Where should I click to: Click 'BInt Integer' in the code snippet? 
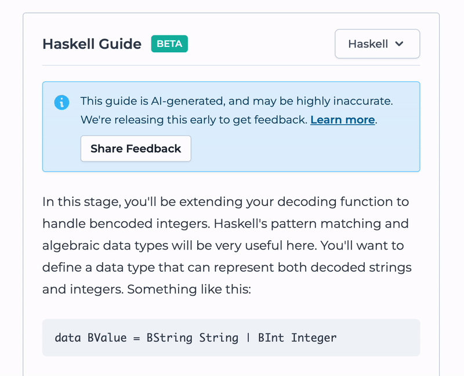coord(297,338)
